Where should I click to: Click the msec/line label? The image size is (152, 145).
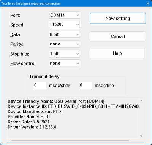point(104,86)
